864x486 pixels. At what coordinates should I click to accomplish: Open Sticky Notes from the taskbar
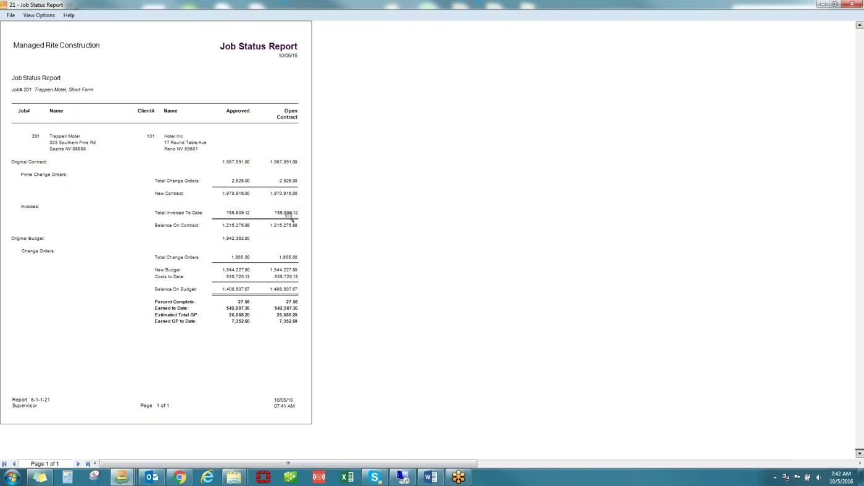coord(40,477)
